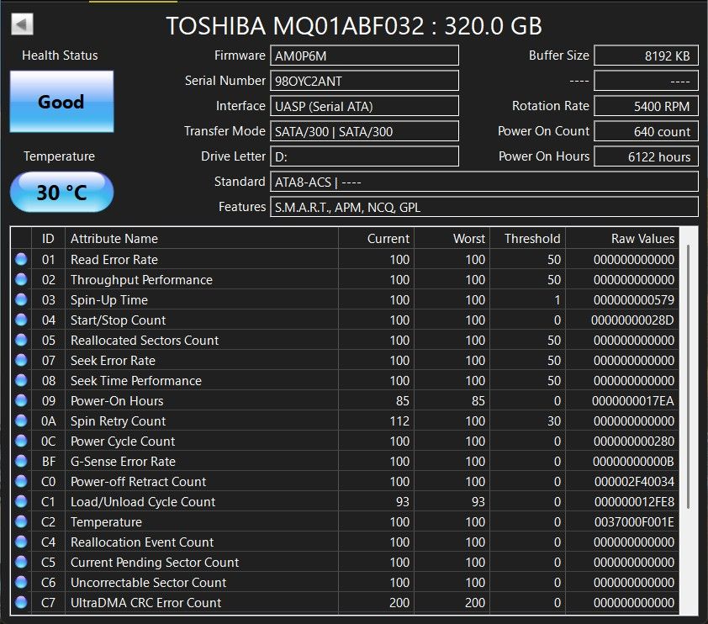This screenshot has height=624, width=708.
Task: Select the Read Error Rate attribute name
Action: (114, 260)
